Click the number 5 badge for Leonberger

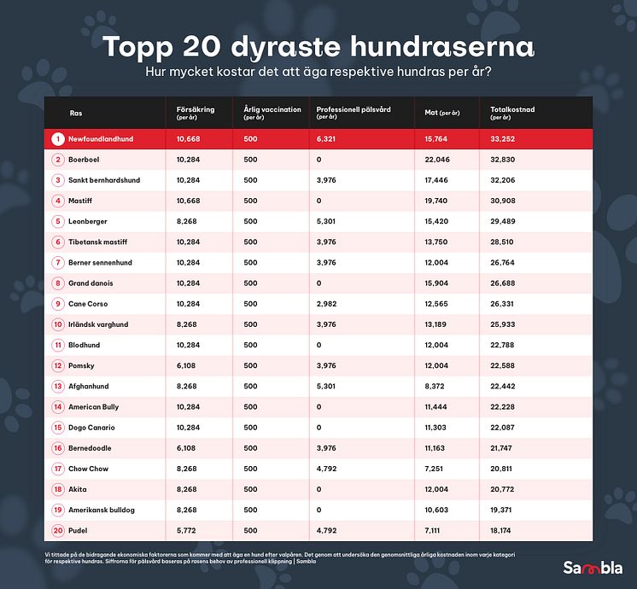pyautogui.click(x=58, y=221)
